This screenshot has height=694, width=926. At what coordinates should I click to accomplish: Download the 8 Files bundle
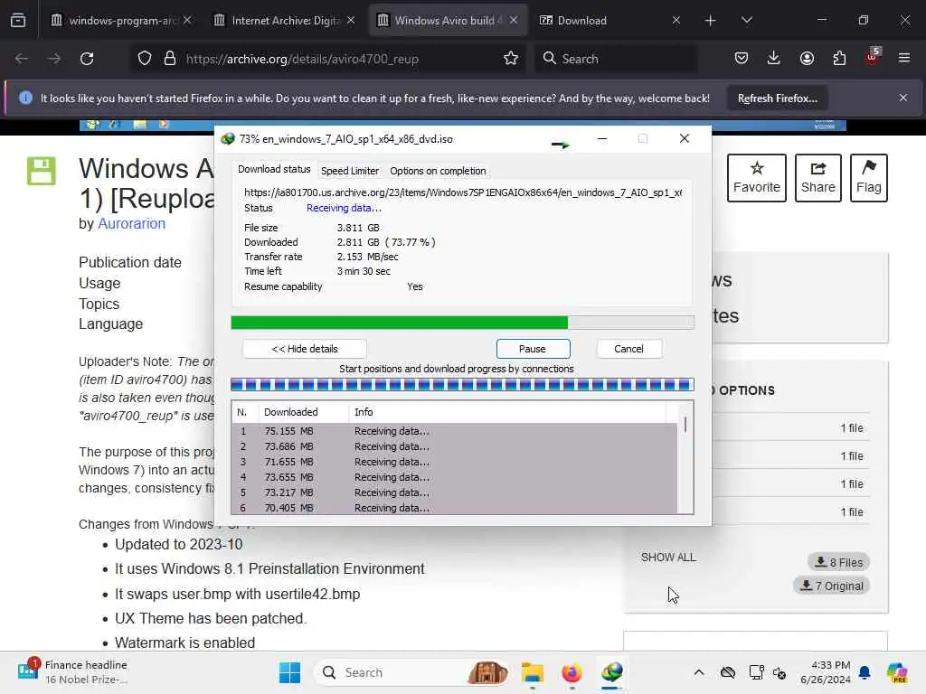click(838, 562)
